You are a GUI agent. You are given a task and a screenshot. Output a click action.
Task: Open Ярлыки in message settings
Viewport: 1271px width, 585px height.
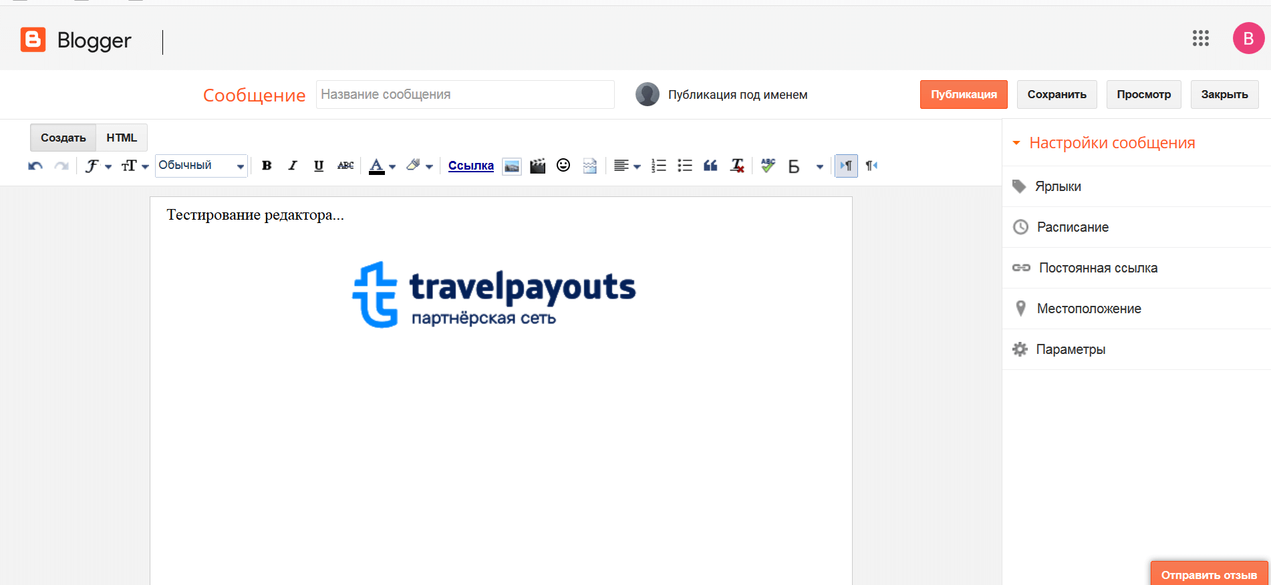tap(1058, 186)
